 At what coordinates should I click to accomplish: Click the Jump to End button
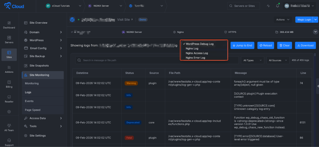(242, 45)
